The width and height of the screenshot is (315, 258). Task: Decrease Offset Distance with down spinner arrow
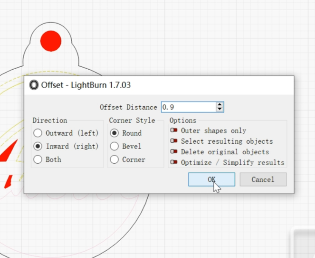click(x=219, y=110)
